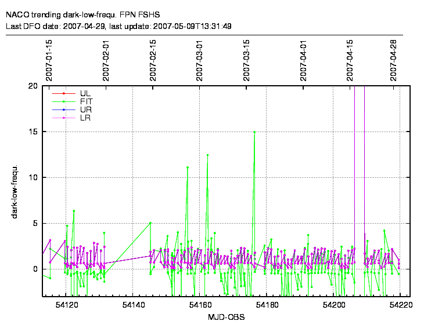Click the UL red legend marker

(x=63, y=93)
